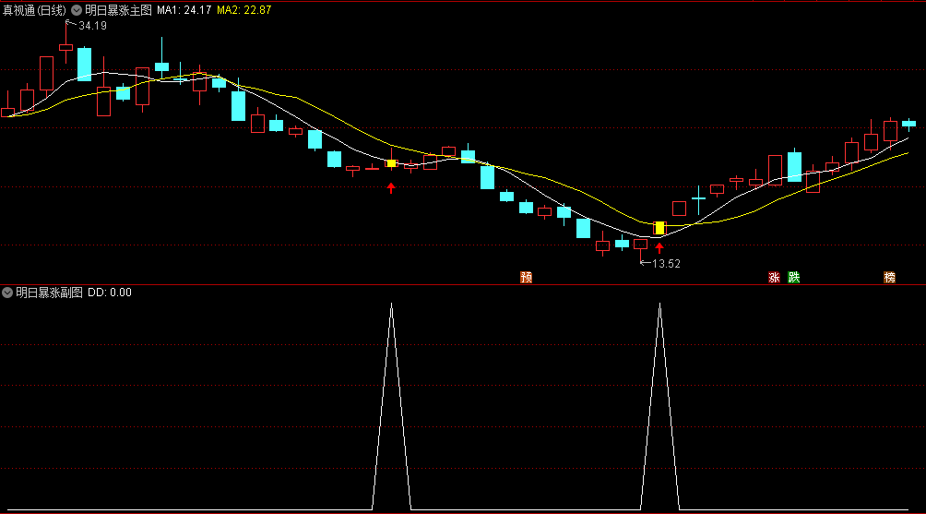Click the red 涨 info marker
This screenshot has width=926, height=514.
774,277
